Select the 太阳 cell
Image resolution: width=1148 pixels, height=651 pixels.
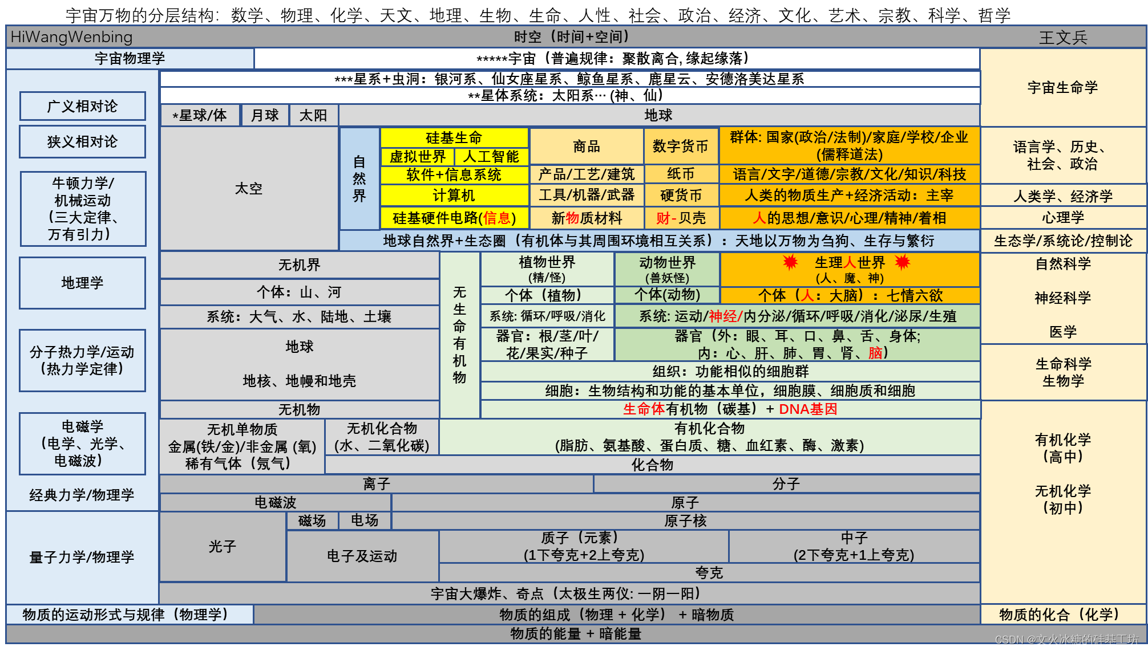pos(313,115)
